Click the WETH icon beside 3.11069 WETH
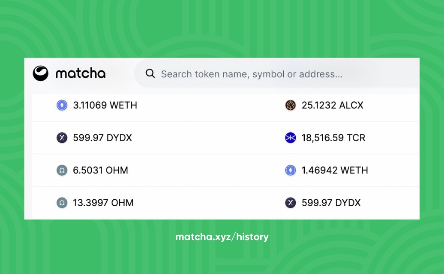 click(x=62, y=105)
